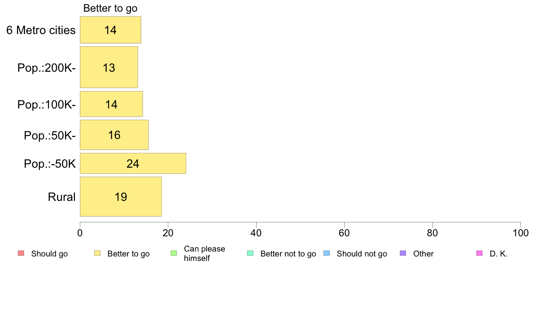Select the Pop.:100K- bar showing 14
The image size is (533, 330).
pos(111,104)
